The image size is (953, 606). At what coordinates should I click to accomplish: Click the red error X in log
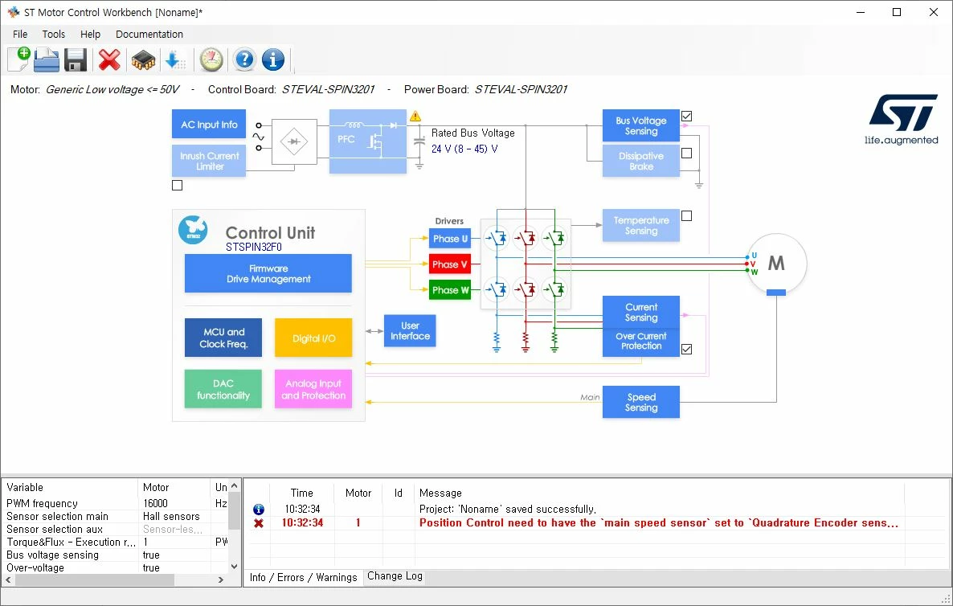pyautogui.click(x=258, y=522)
